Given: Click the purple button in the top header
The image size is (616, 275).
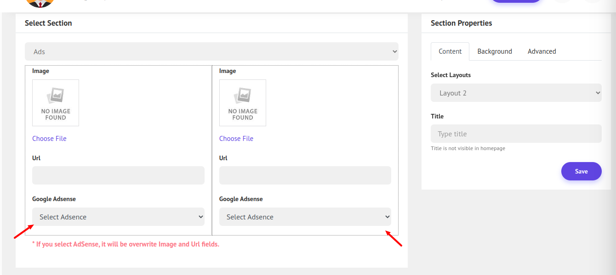Looking at the screenshot, I should click(x=516, y=1).
